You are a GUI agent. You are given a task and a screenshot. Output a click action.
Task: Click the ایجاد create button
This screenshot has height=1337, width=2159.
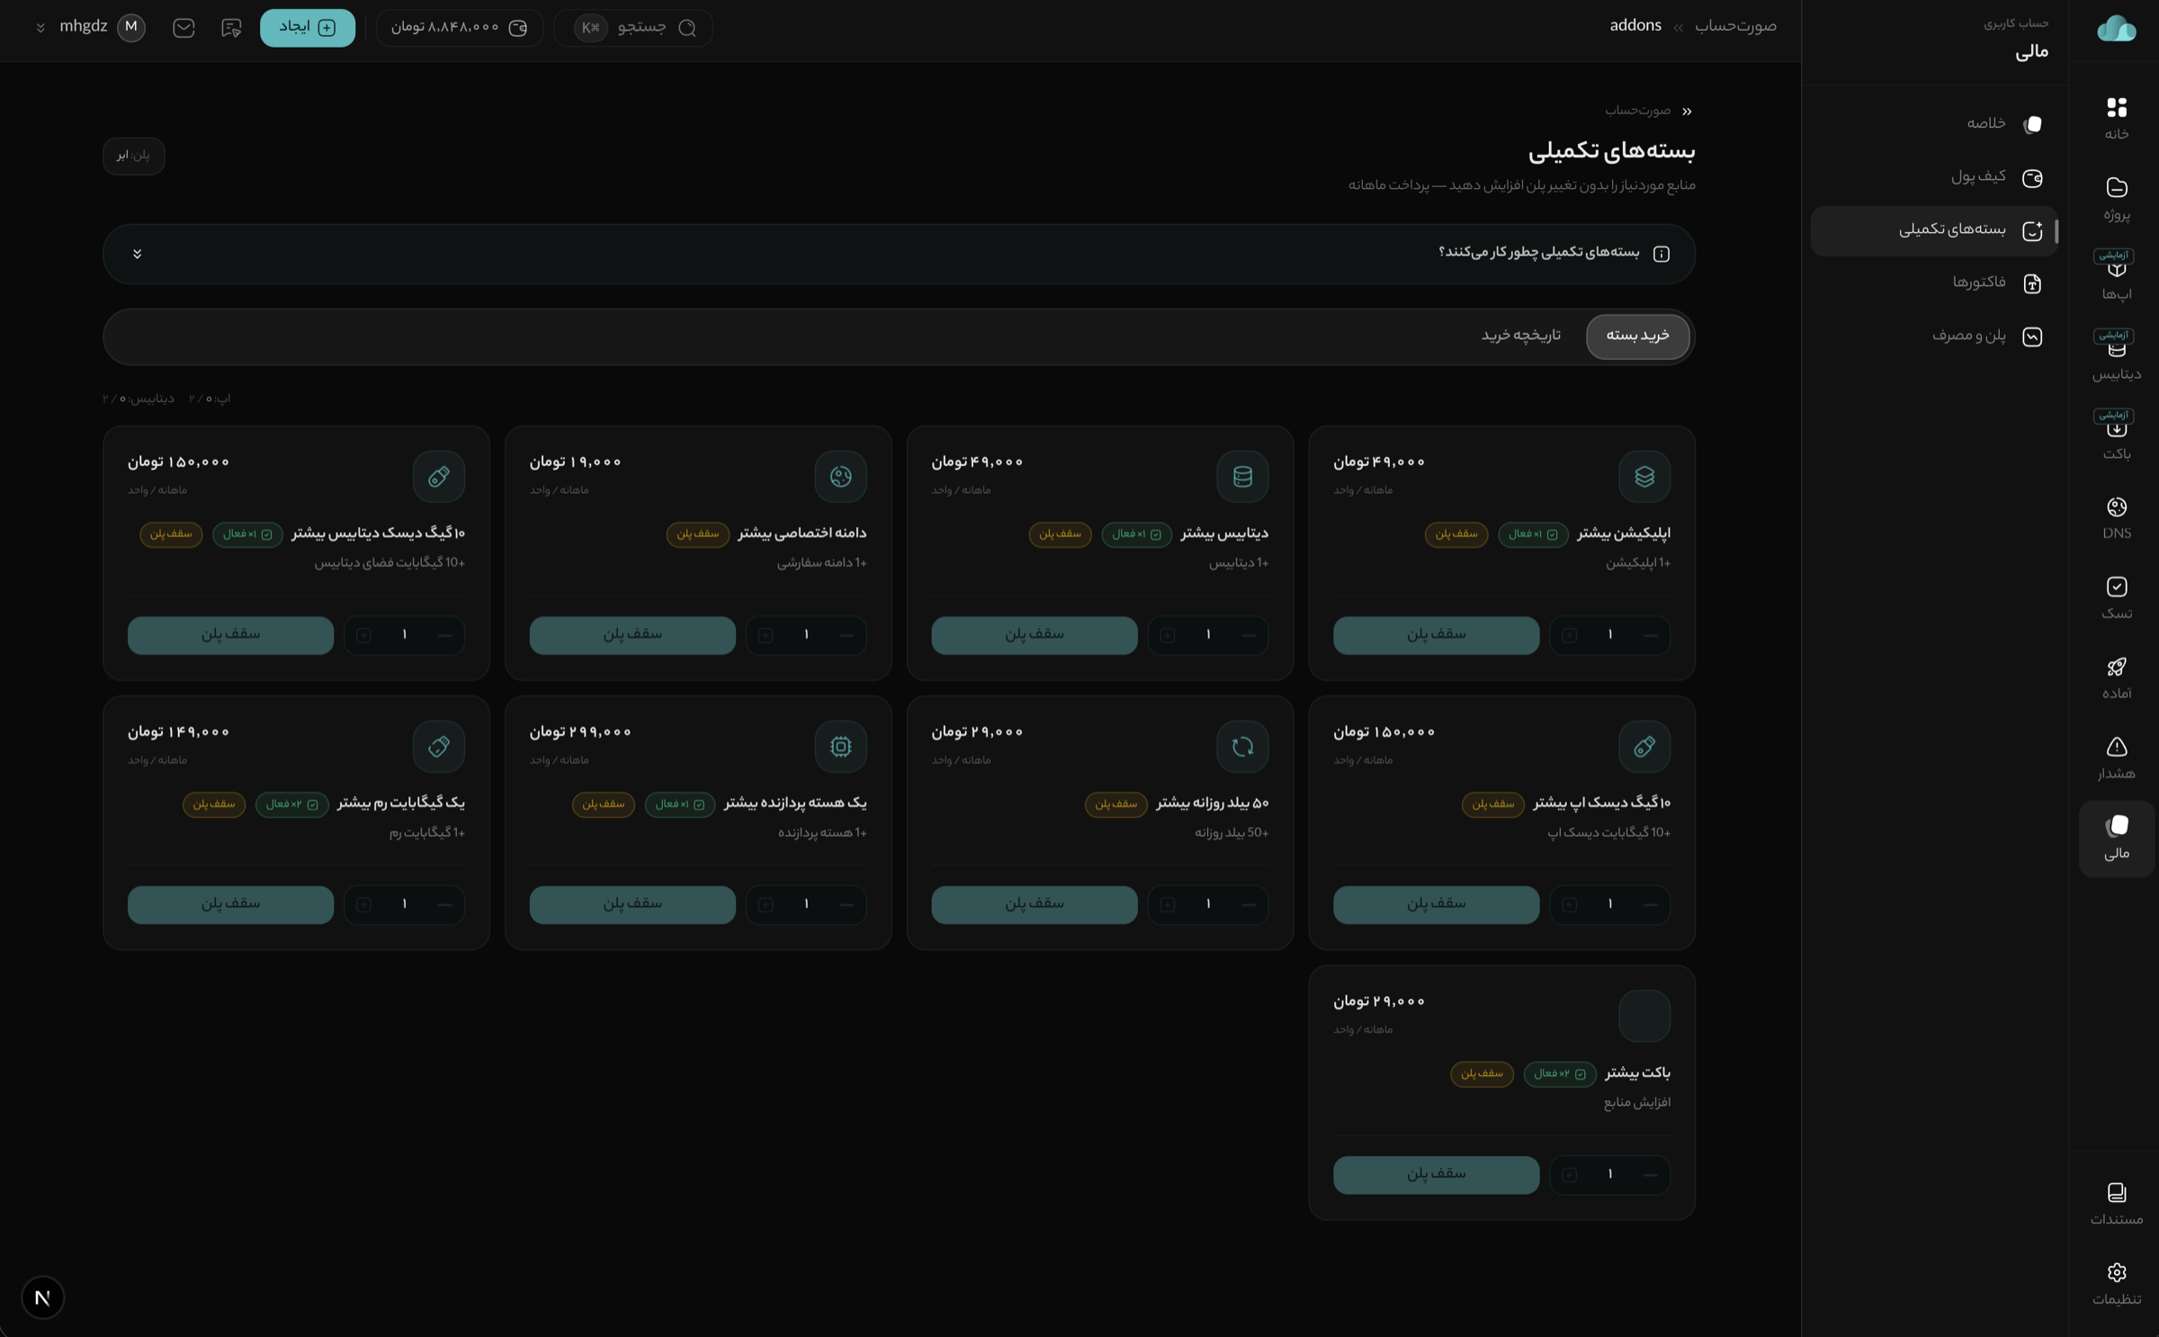tap(308, 28)
